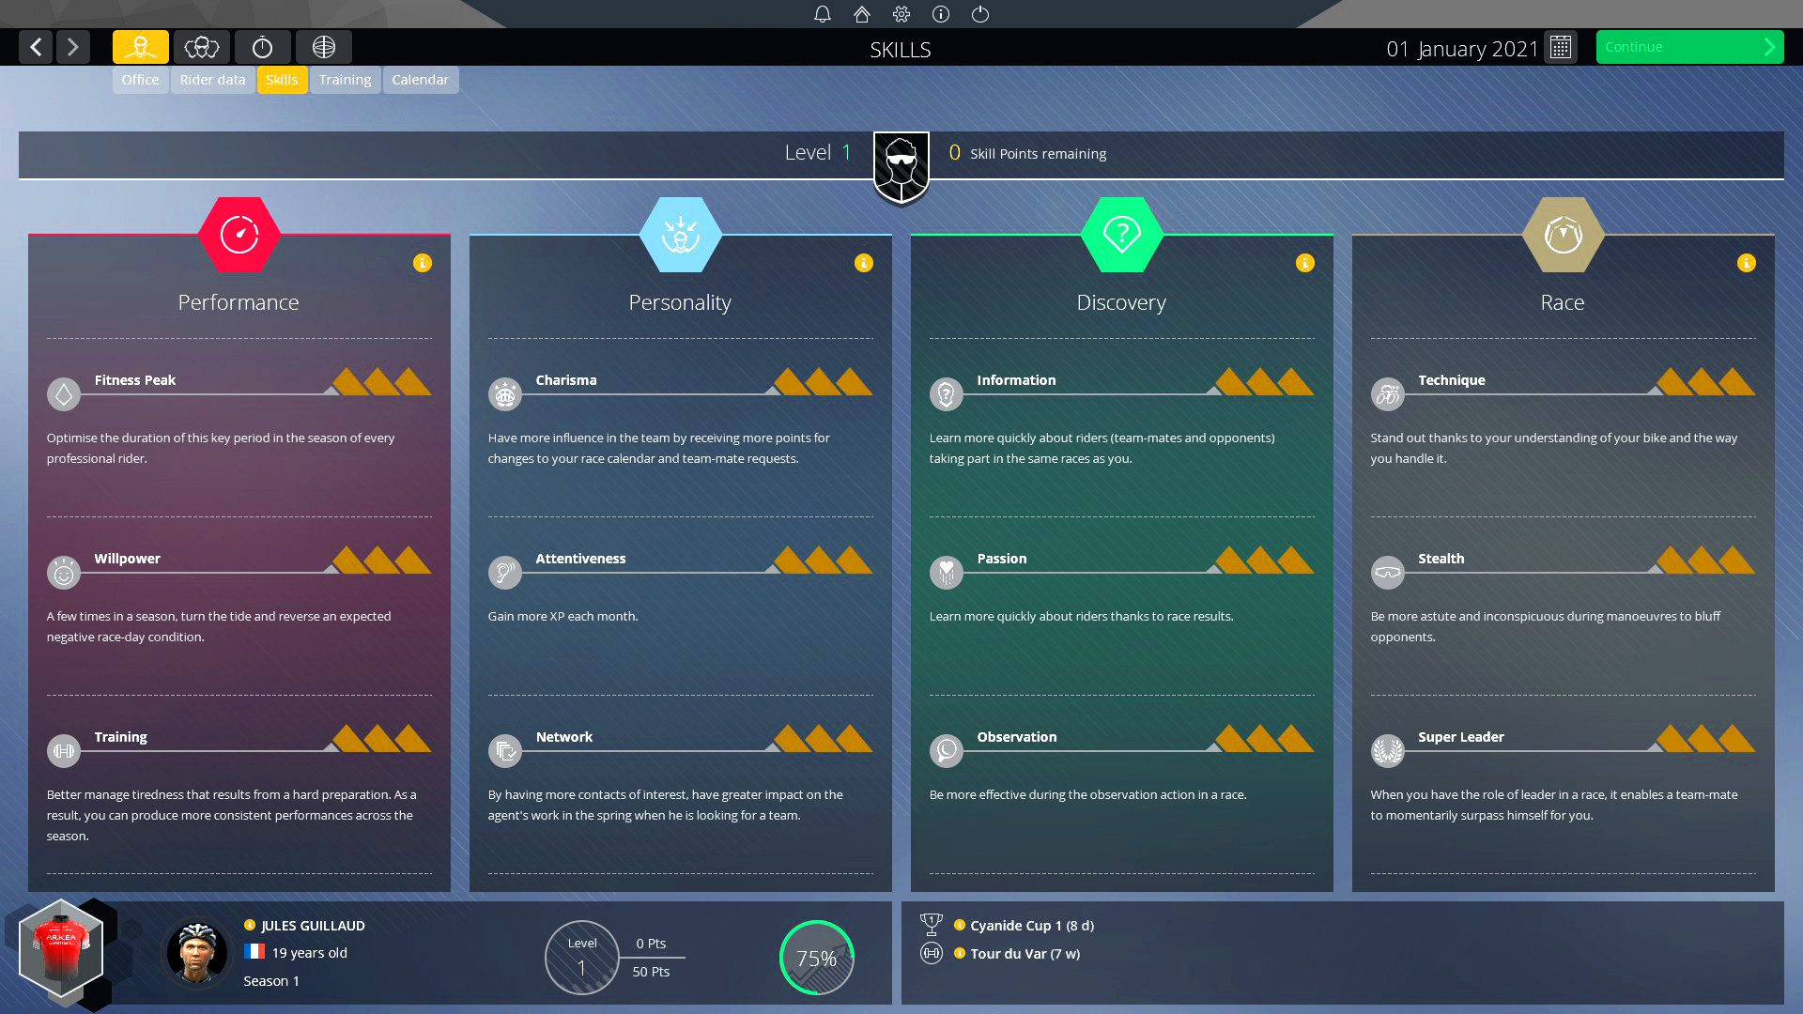Click Continue to advance the game
This screenshot has height=1014, width=1803.
click(1690, 46)
